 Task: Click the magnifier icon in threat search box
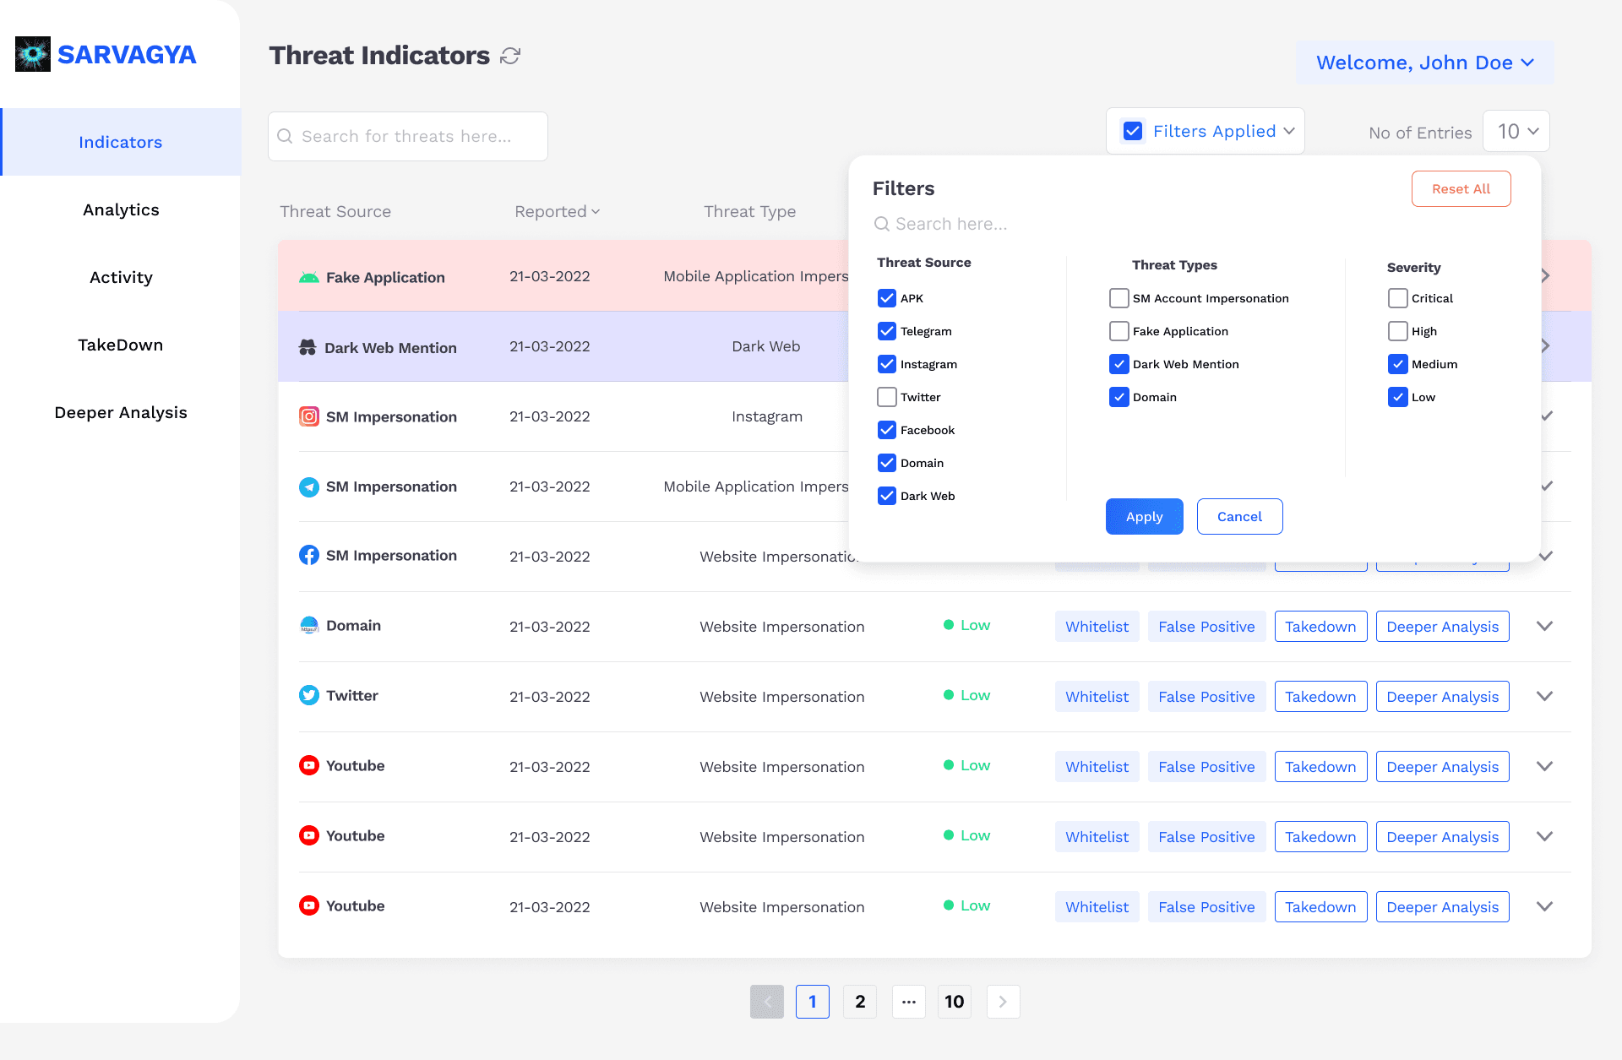[285, 136]
